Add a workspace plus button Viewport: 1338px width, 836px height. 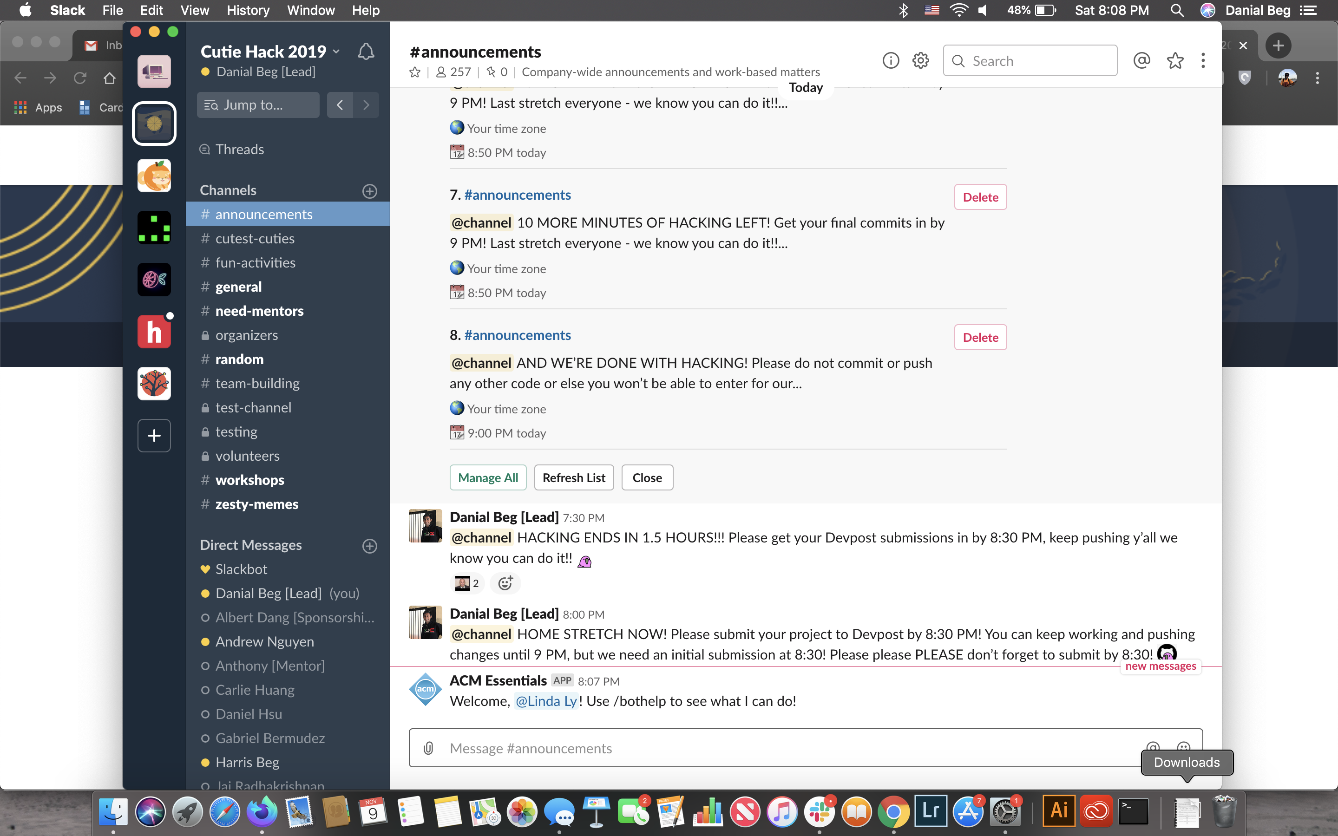(154, 436)
